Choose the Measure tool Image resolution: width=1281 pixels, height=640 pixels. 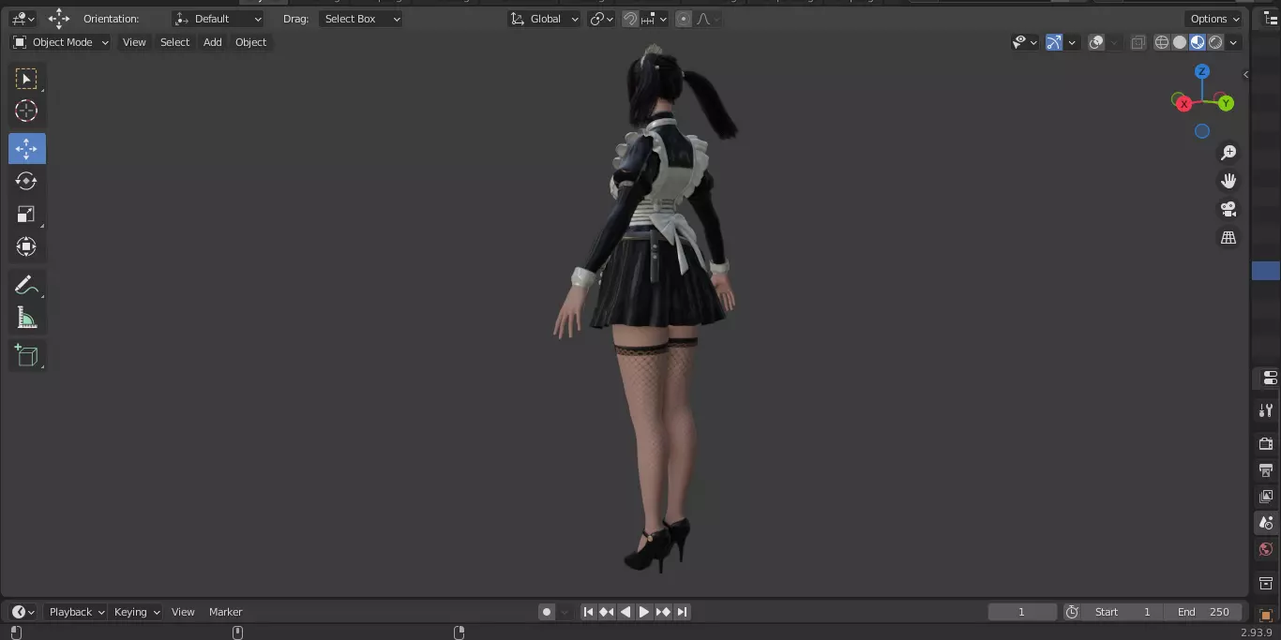coord(26,319)
